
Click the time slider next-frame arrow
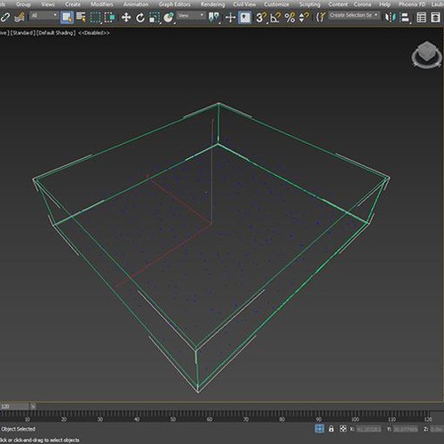click(x=33, y=407)
